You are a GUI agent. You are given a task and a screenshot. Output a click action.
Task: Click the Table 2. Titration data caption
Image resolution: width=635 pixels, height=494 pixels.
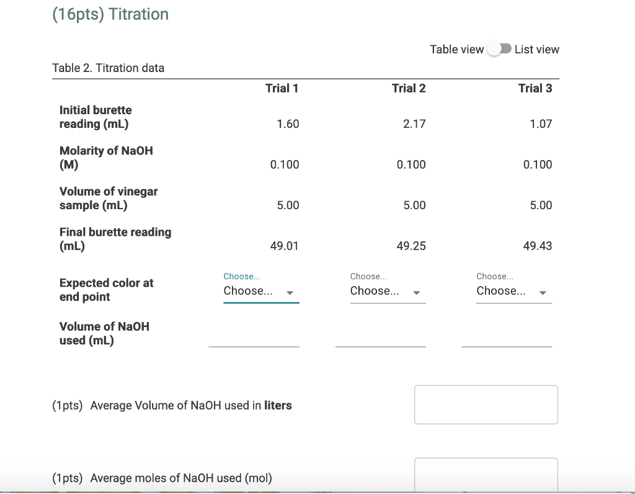click(109, 68)
